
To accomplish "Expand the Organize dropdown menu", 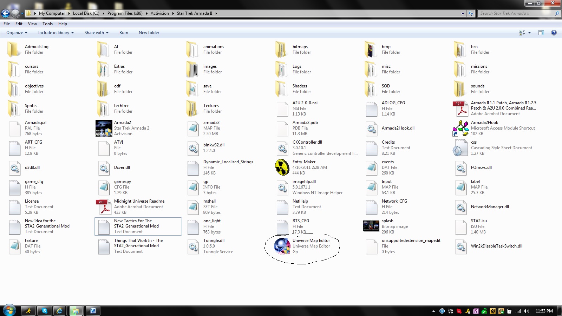I will click(x=17, y=33).
